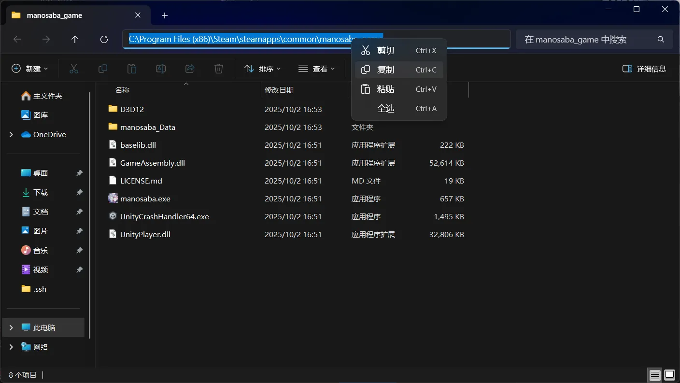Toggle the 详细信息 details pane
The image size is (680, 383).
tap(644, 69)
